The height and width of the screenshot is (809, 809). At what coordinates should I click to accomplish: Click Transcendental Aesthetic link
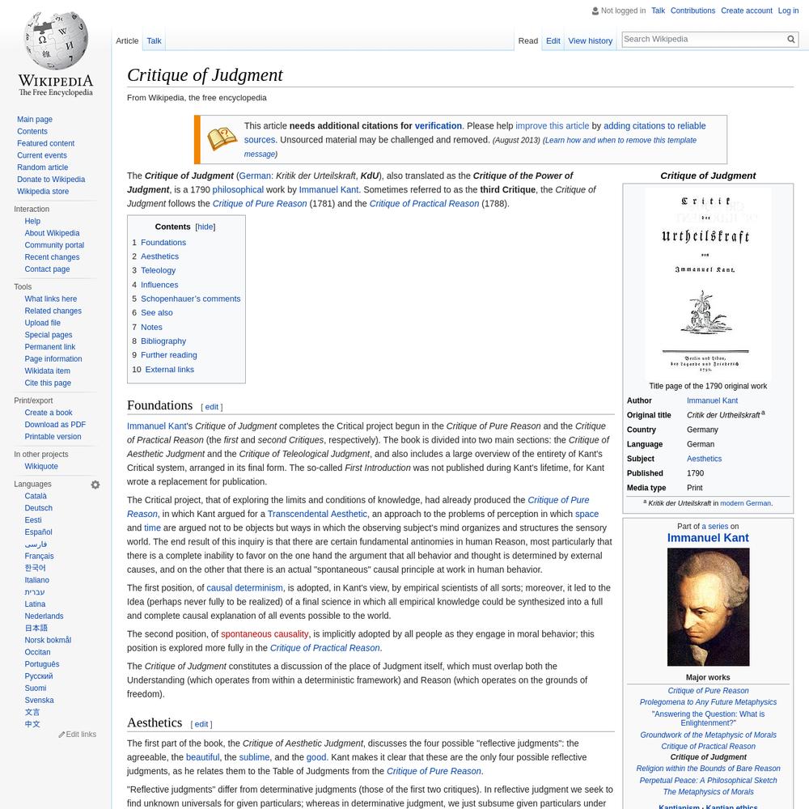click(x=317, y=515)
